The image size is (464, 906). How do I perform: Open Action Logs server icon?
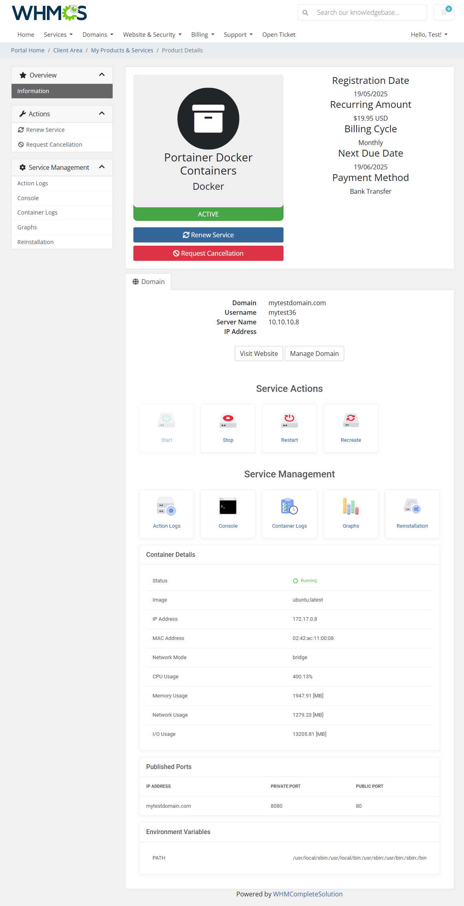coord(167,507)
